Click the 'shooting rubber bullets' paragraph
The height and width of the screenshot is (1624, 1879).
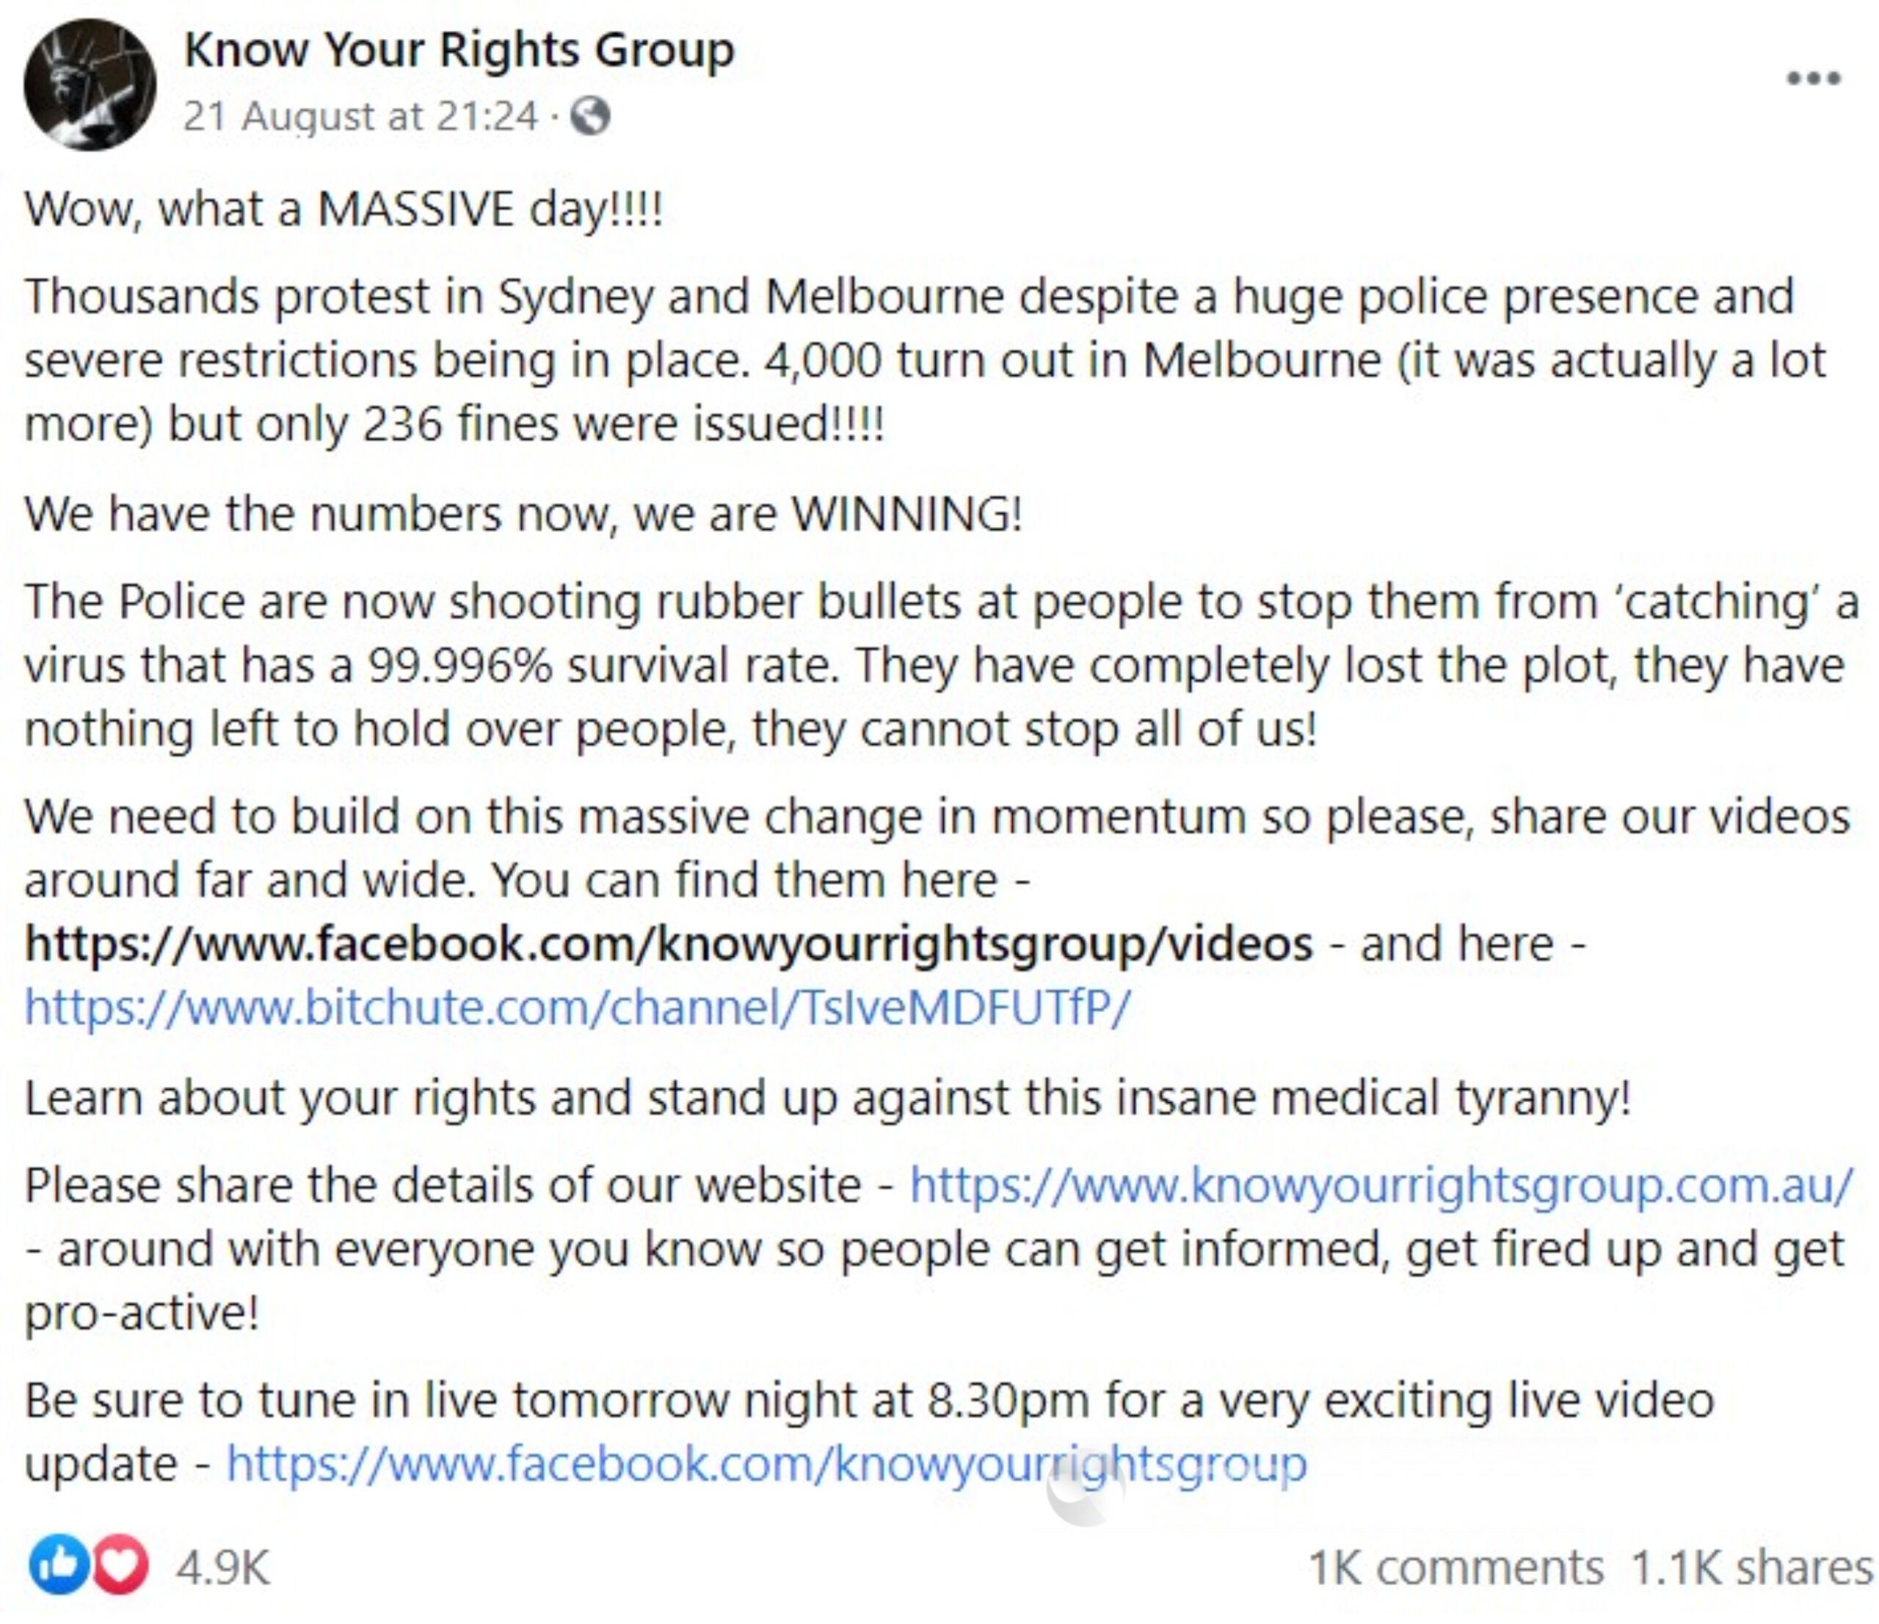coord(941,665)
